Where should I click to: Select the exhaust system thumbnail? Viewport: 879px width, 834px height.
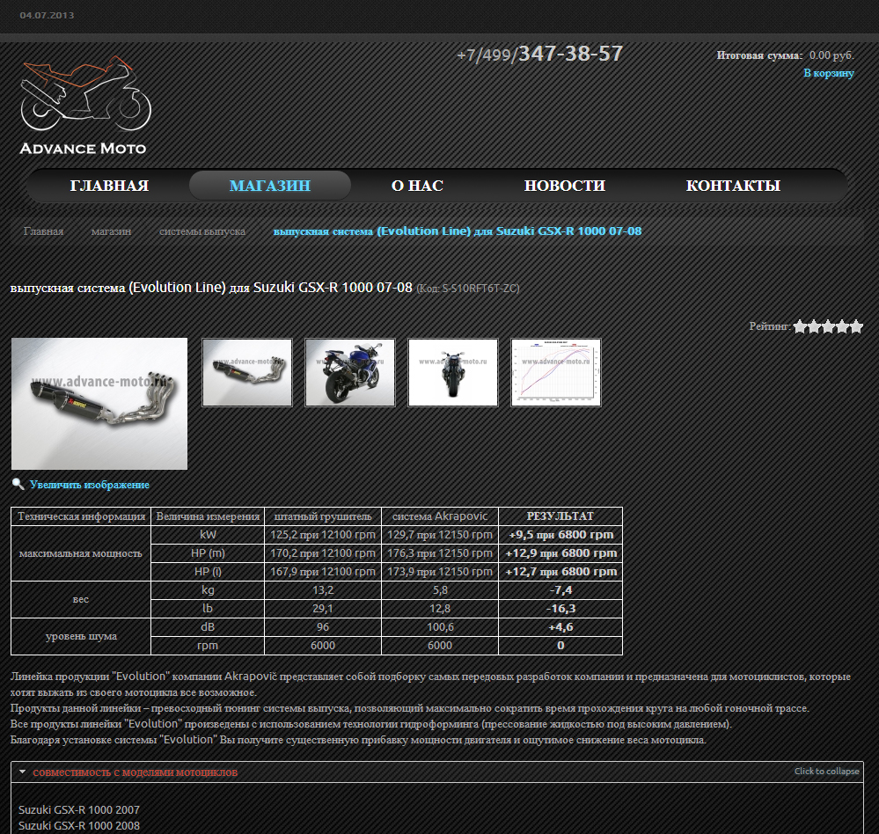tap(247, 372)
